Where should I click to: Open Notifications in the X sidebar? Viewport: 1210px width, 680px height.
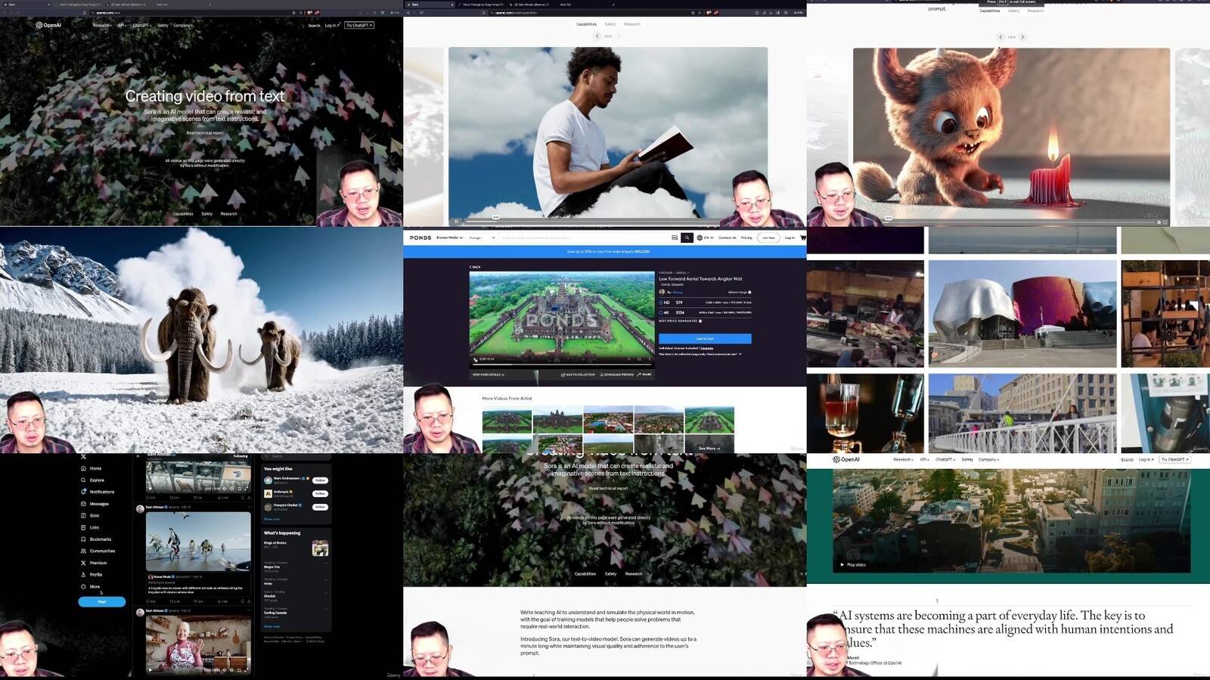click(98, 492)
